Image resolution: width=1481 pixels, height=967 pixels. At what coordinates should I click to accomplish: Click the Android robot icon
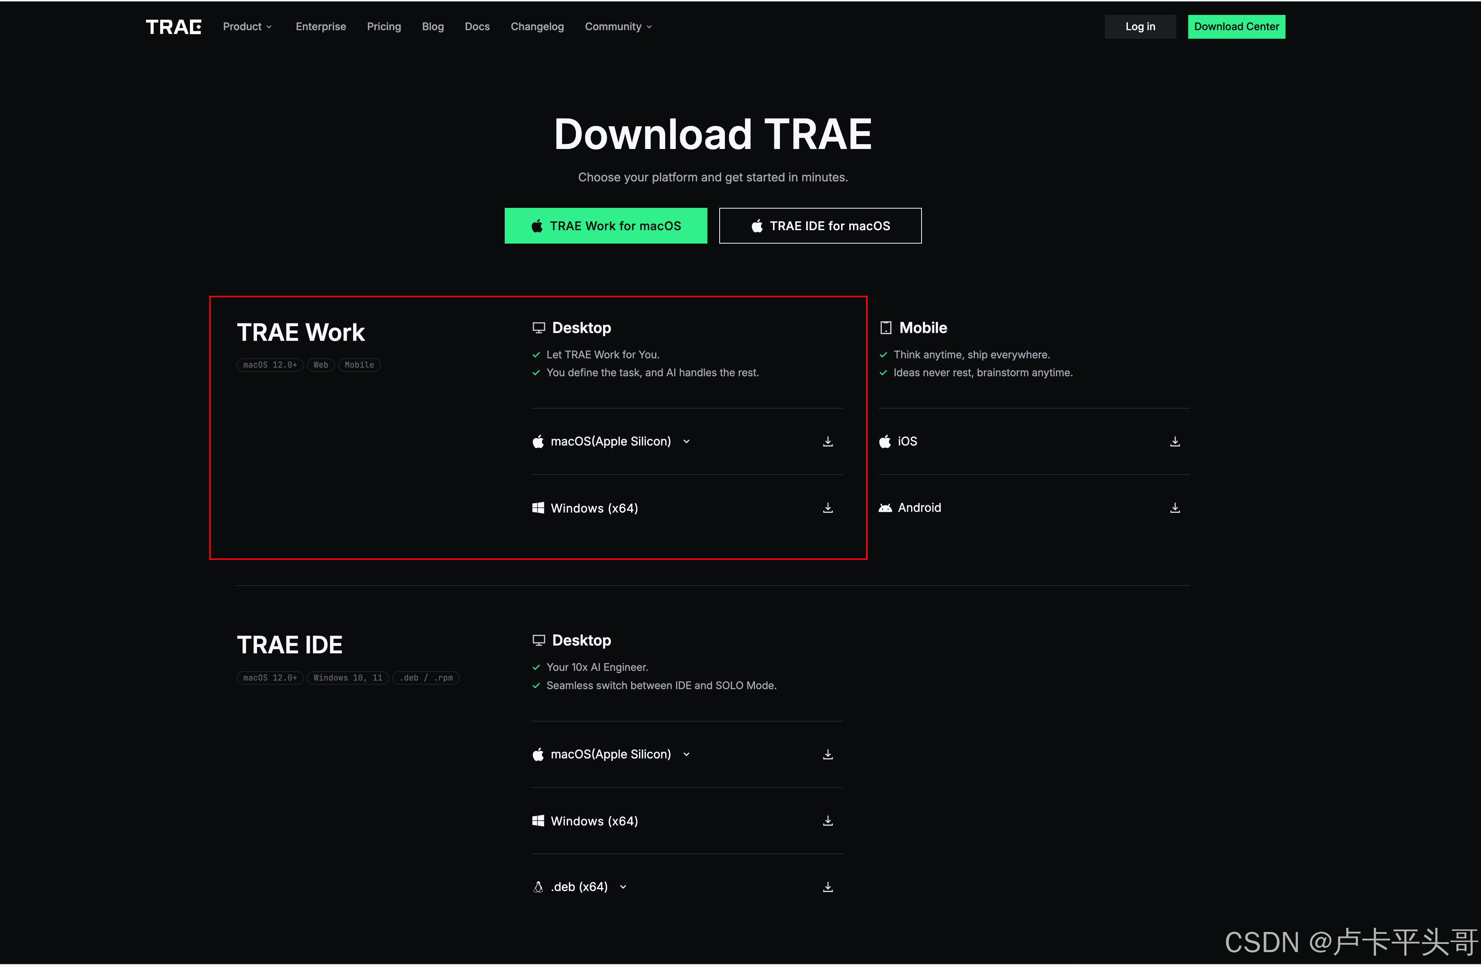click(885, 508)
